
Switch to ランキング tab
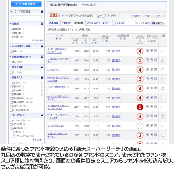click(x=119, y=23)
